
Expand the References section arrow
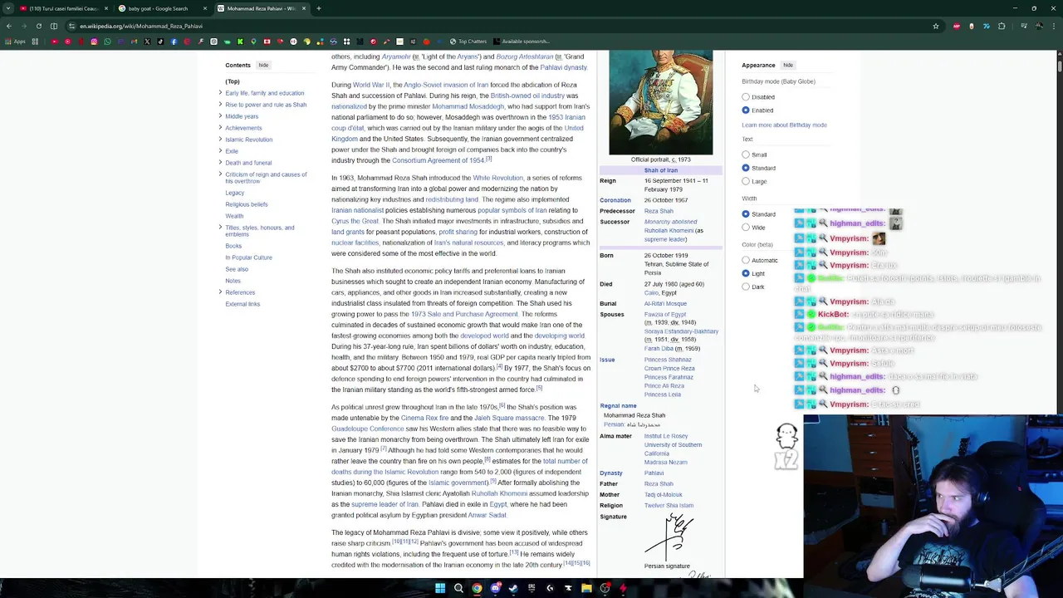click(220, 292)
